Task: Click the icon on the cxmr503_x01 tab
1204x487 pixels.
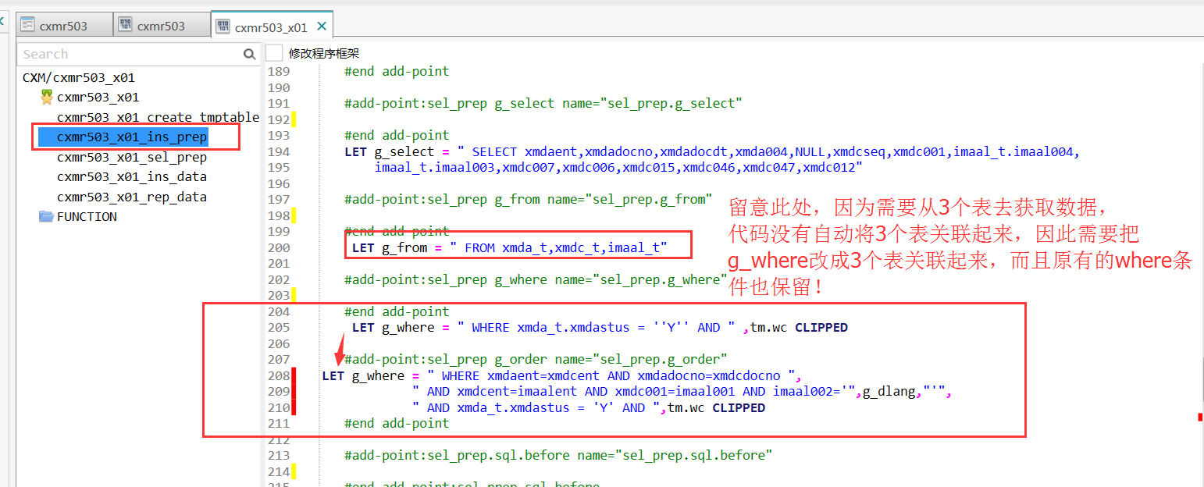Action: tap(223, 26)
